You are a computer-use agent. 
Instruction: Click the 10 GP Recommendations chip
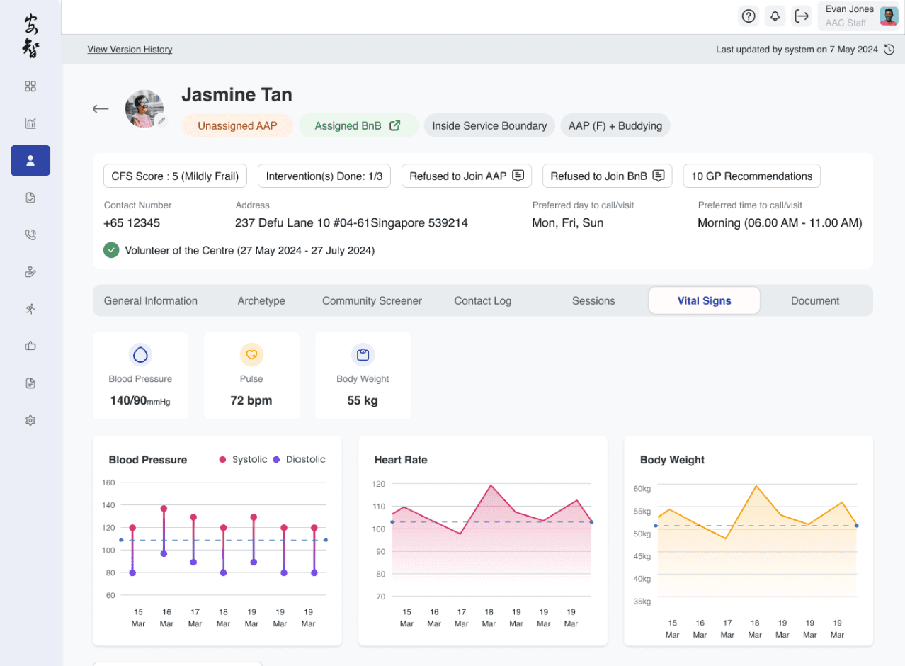pyautogui.click(x=751, y=176)
